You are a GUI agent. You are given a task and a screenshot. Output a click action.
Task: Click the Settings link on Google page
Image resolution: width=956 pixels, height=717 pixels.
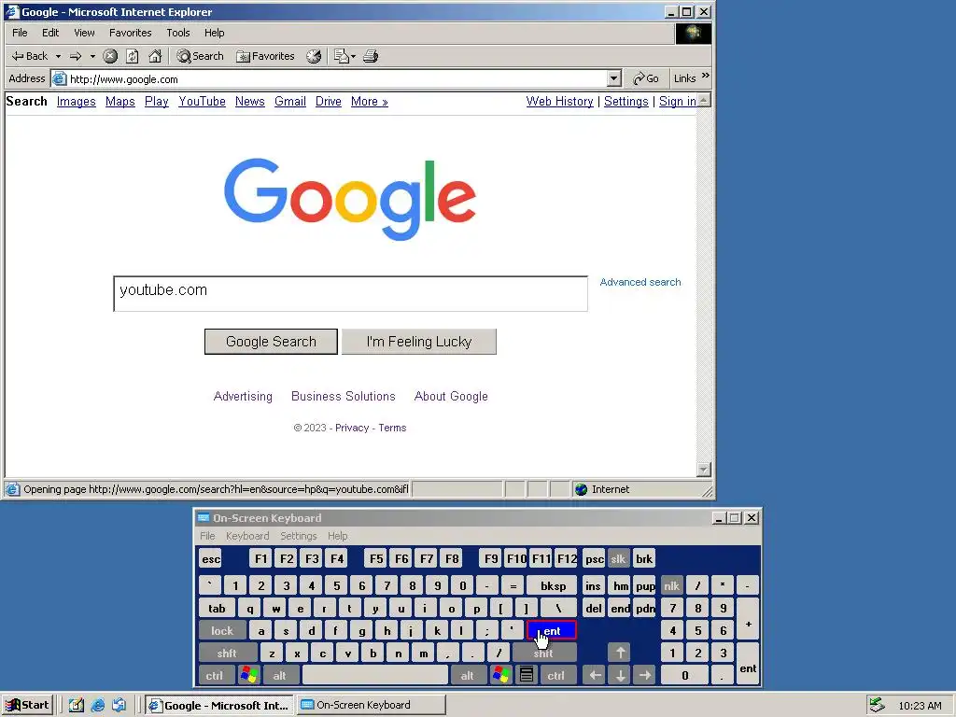click(626, 101)
